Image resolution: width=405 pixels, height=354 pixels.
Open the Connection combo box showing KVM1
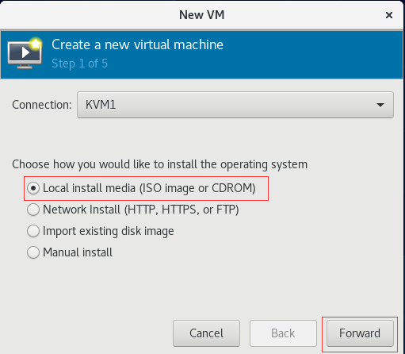(x=235, y=105)
